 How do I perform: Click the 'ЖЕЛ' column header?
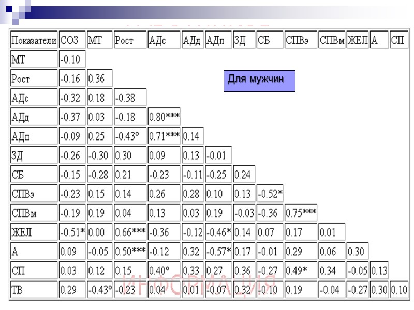[x=357, y=40]
